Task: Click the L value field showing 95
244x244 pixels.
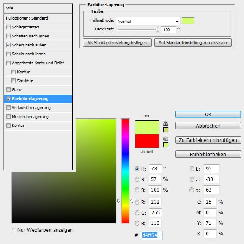Action: click(x=211, y=169)
